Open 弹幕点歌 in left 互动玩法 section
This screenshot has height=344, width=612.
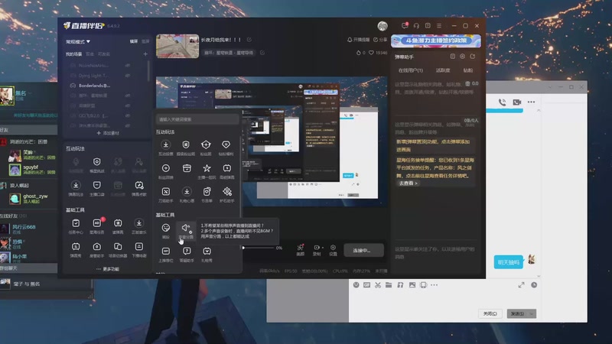point(138,188)
